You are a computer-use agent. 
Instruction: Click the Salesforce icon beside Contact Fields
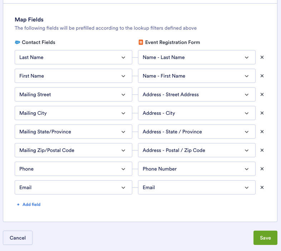pos(18,42)
